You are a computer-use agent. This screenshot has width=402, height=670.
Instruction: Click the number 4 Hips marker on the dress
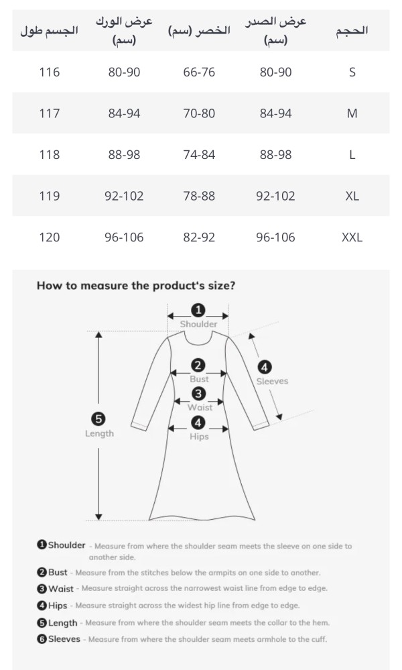click(x=198, y=423)
